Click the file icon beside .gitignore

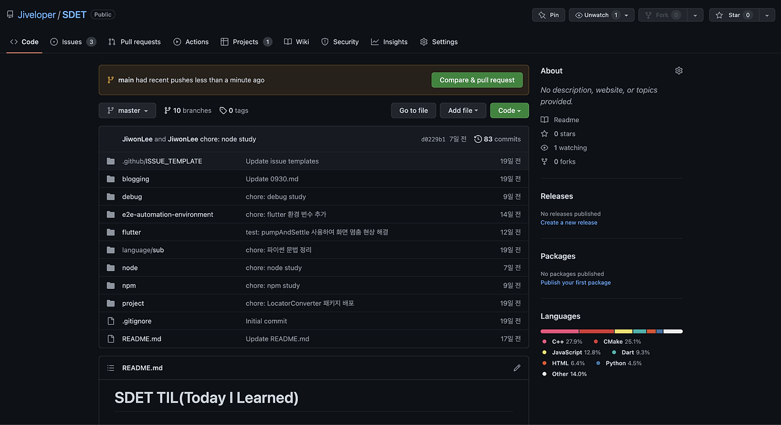(x=110, y=321)
